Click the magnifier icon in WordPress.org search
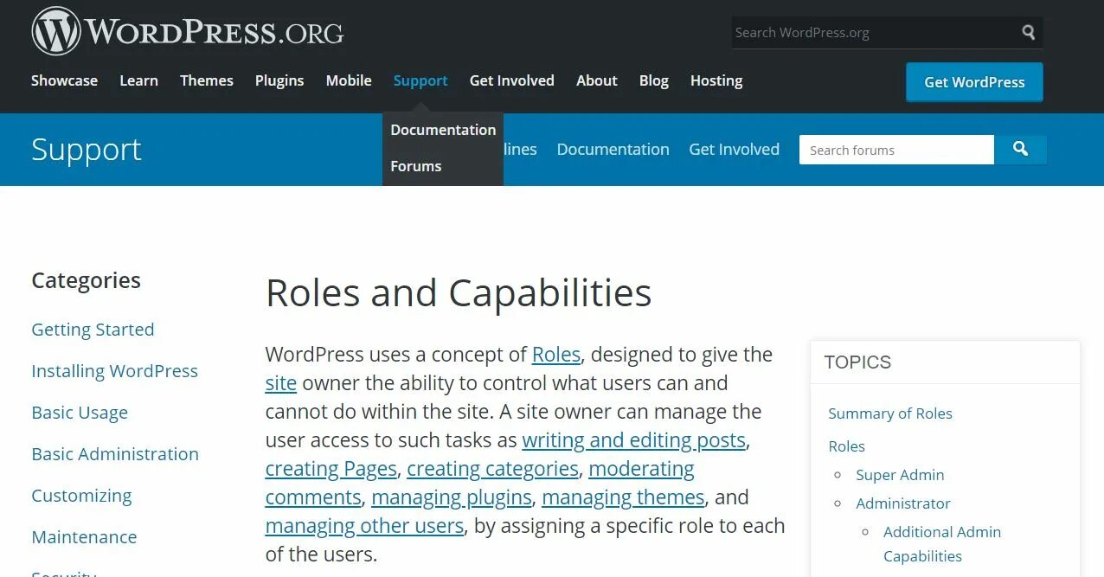This screenshot has width=1104, height=577. pyautogui.click(x=1028, y=32)
